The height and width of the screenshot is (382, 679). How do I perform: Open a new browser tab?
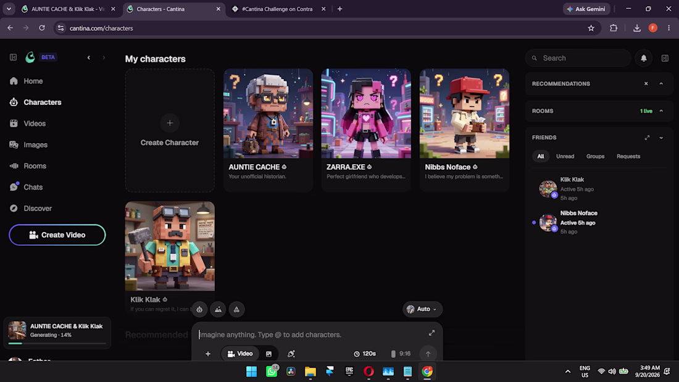pyautogui.click(x=339, y=9)
